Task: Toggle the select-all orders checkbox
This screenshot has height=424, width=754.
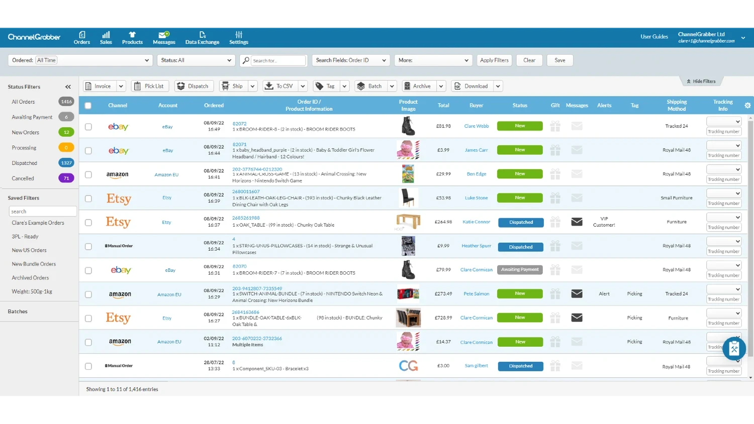Action: [x=88, y=105]
